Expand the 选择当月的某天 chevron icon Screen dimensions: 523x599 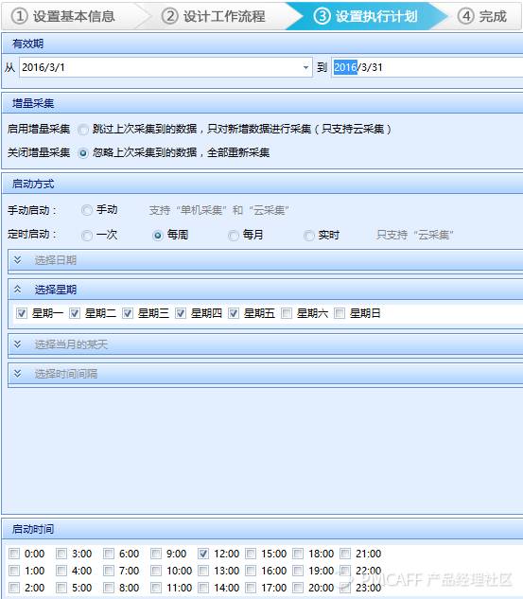[18, 344]
